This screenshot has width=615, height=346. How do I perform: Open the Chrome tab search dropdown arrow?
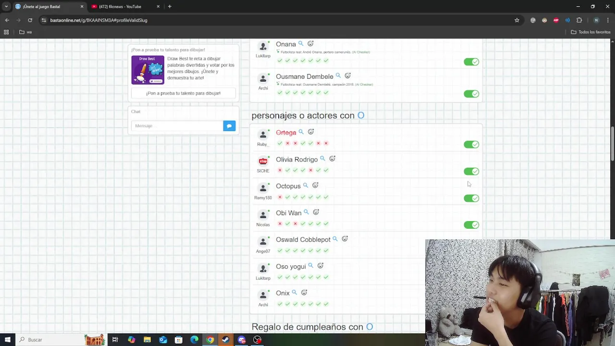(x=6, y=7)
